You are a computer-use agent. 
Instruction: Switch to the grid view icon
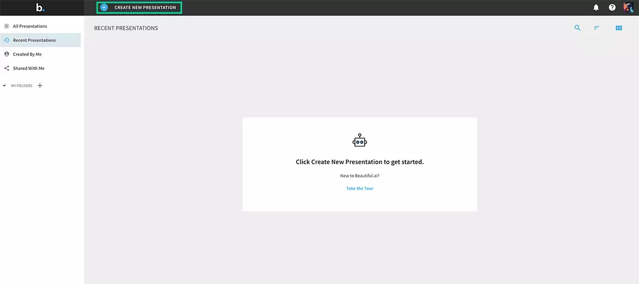point(619,28)
